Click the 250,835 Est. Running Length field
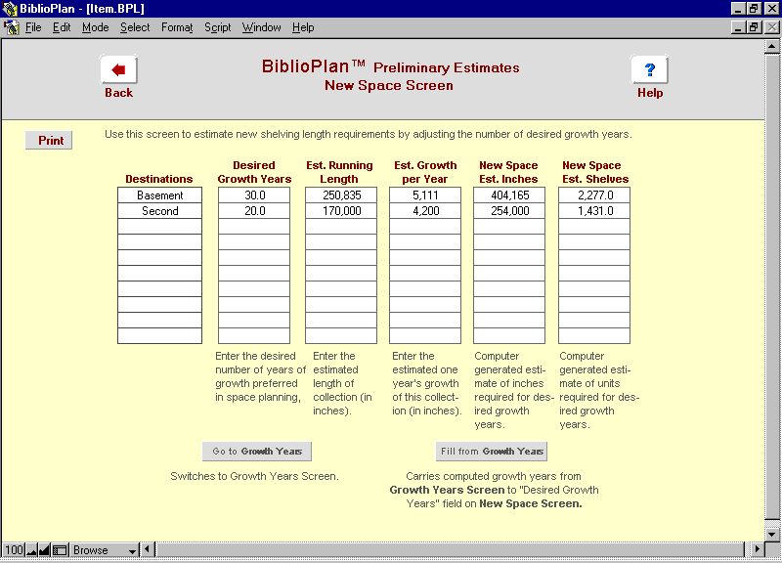 click(x=341, y=195)
